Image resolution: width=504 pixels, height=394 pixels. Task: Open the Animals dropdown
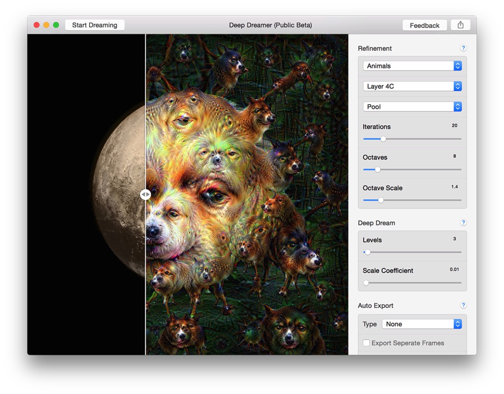coord(412,66)
